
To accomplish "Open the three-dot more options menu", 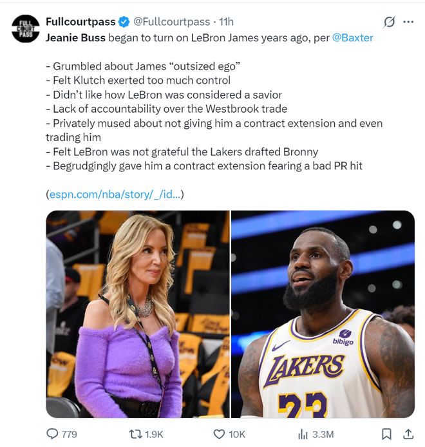I will pos(408,22).
